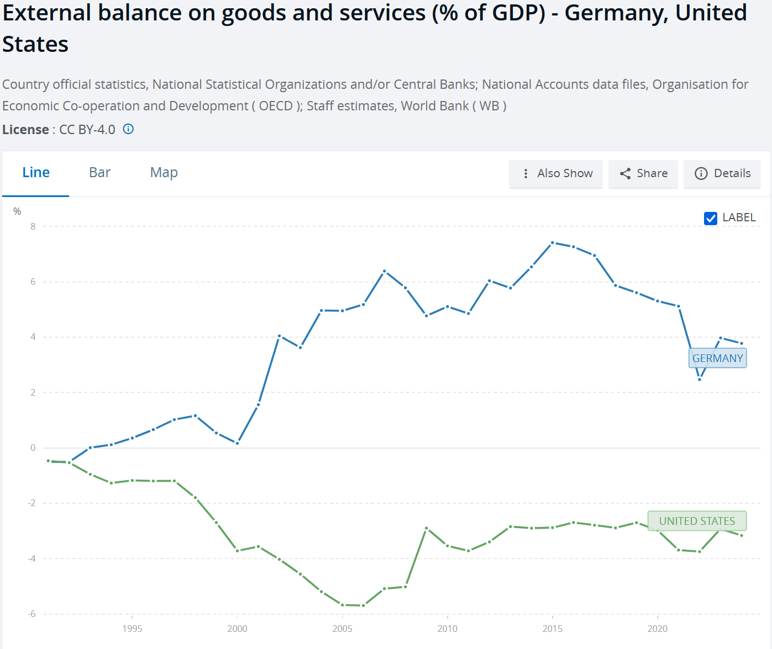Click the Details info circle icon

click(701, 174)
